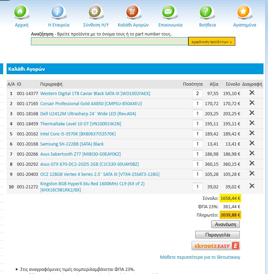
Task: Delete Thermaltake Level 10 GT row
Action: point(252,123)
